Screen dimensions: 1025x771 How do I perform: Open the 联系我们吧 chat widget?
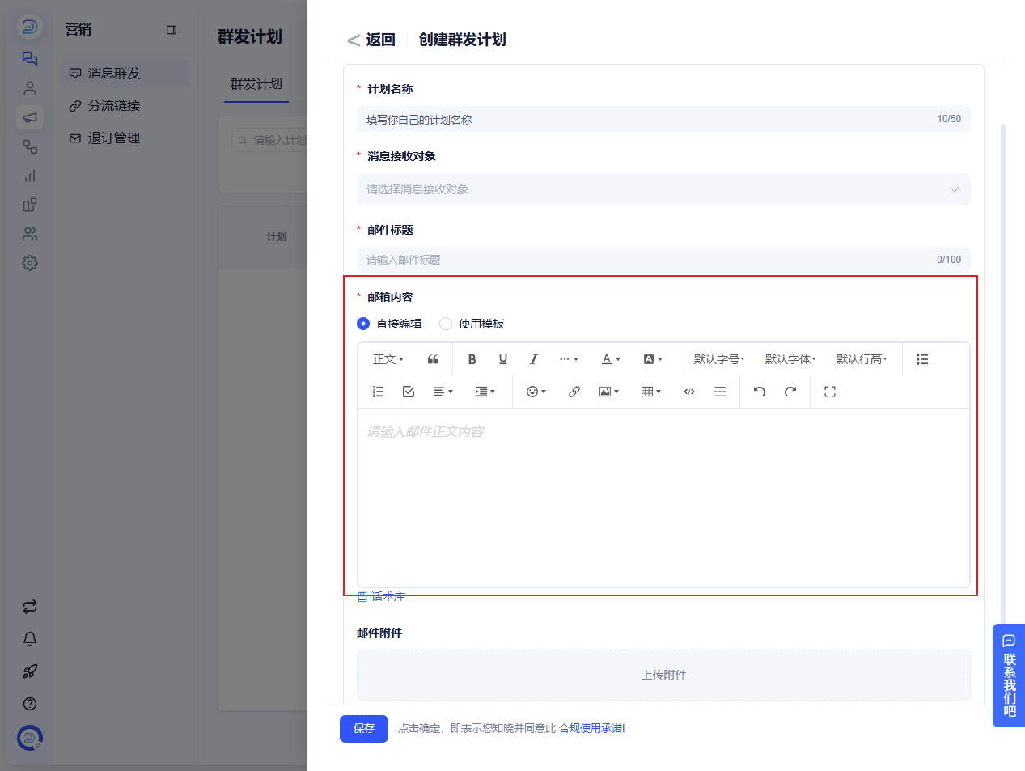click(x=1009, y=676)
